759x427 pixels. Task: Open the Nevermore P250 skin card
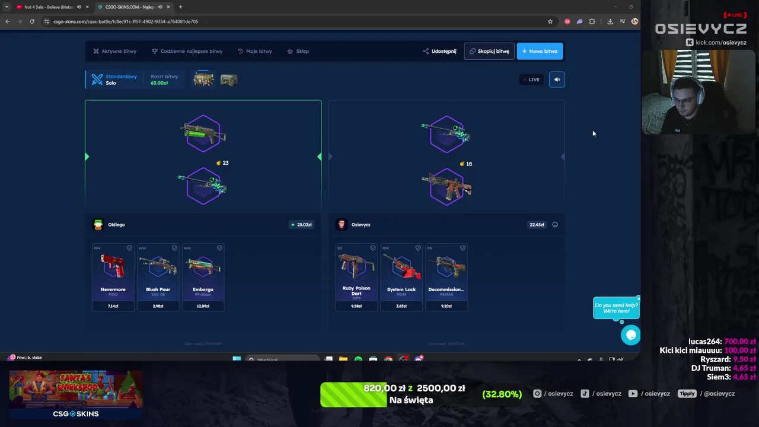coord(113,277)
